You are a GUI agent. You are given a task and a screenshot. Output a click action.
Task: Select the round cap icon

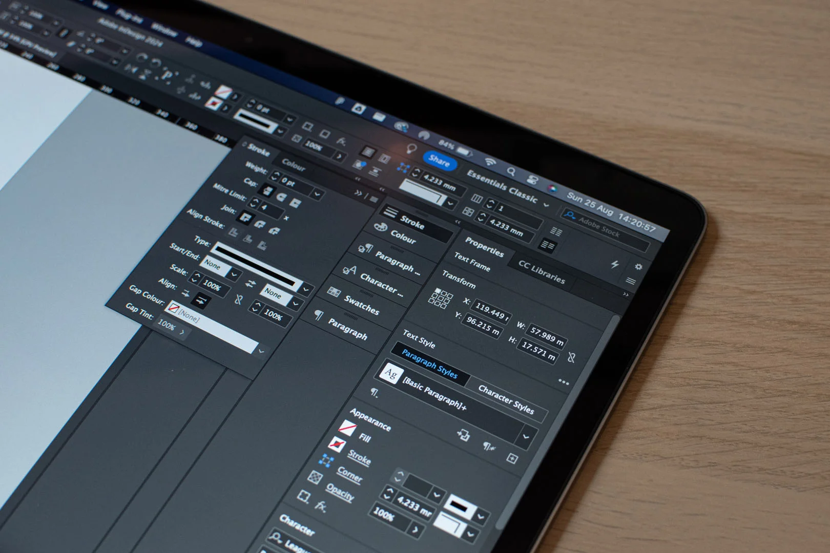(281, 197)
